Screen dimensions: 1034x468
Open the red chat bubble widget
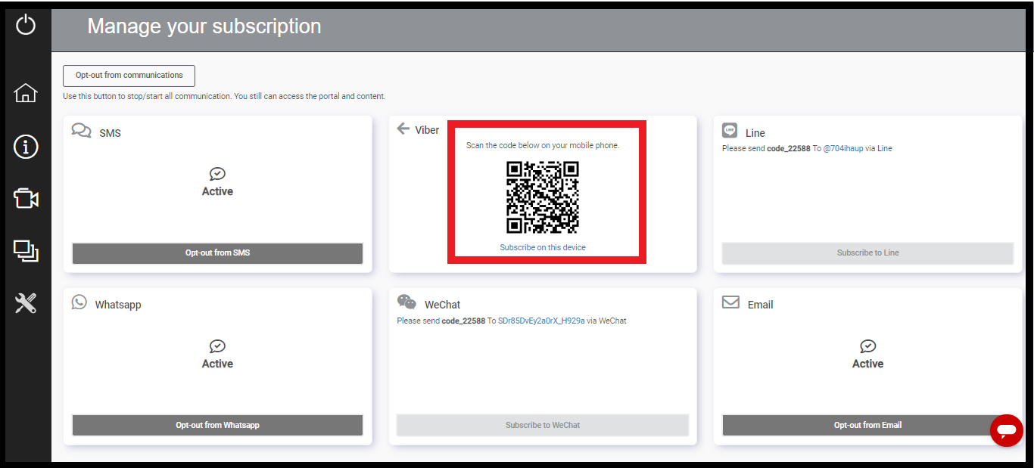click(1006, 431)
